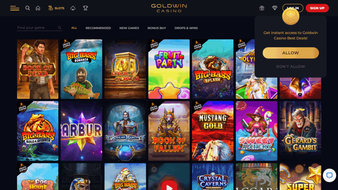The width and height of the screenshot is (338, 190).
Task: Open the Slots section
Action: click(x=56, y=8)
